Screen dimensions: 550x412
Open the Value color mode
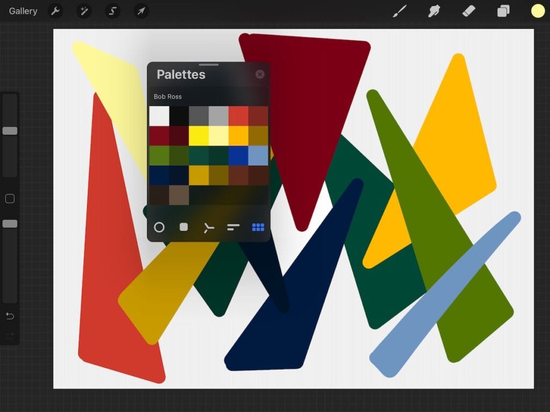(233, 227)
